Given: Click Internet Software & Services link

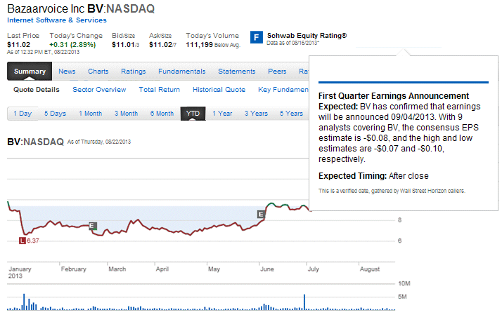Looking at the screenshot, I should click(57, 20).
